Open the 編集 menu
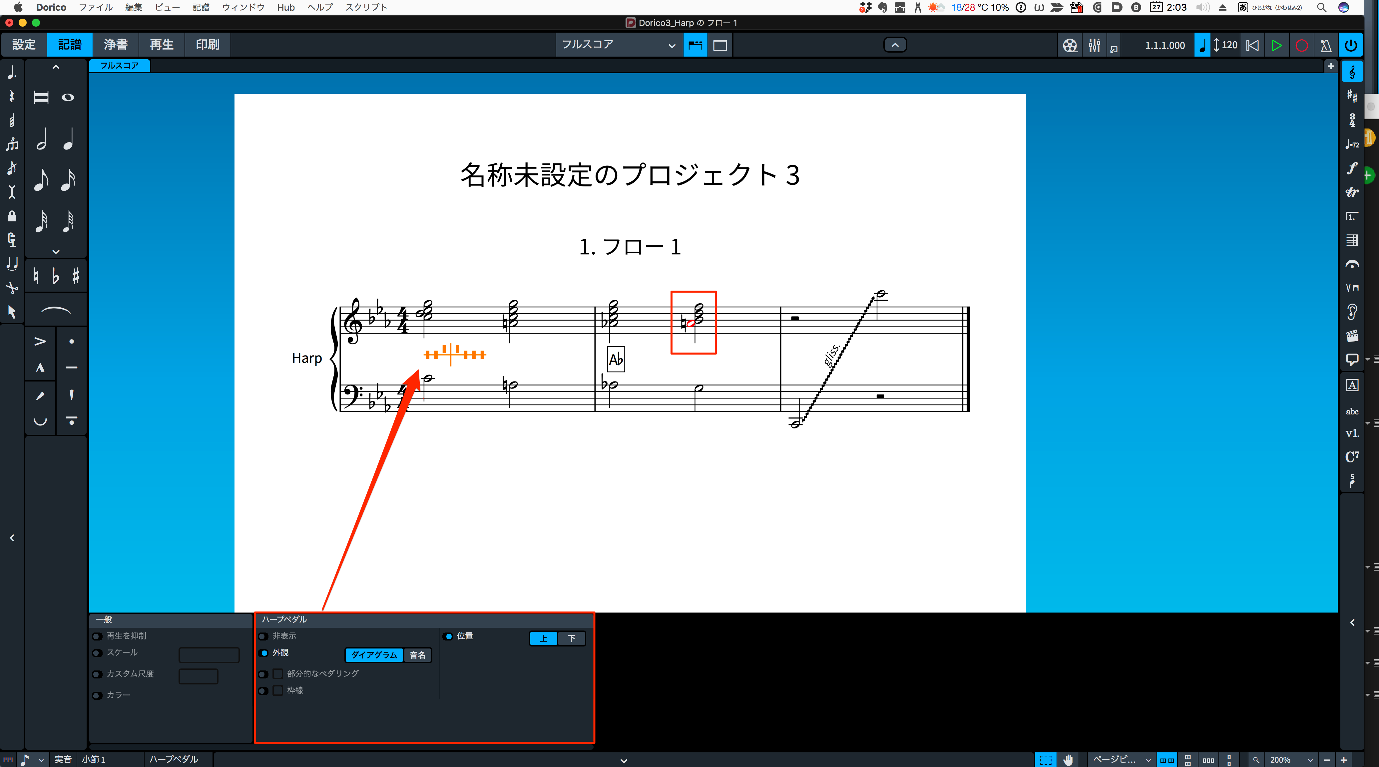The height and width of the screenshot is (767, 1379). point(133,7)
